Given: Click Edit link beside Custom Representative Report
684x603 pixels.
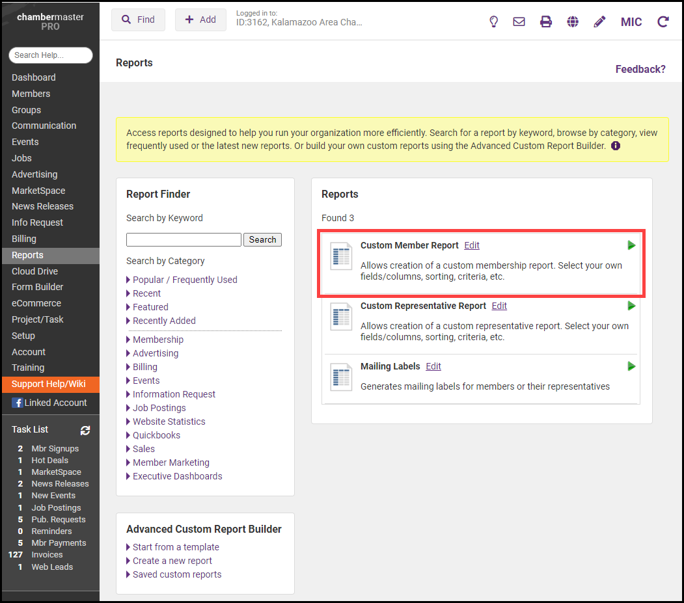Looking at the screenshot, I should tap(499, 306).
